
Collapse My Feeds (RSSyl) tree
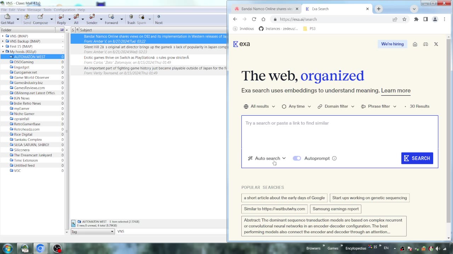point(3,52)
